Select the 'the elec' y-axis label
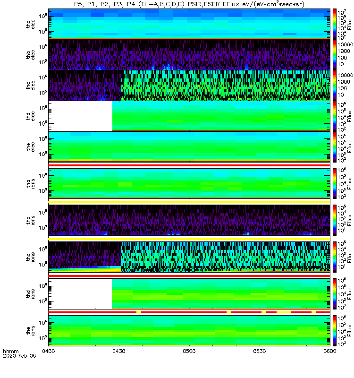The image size is (354, 378). (x=30, y=147)
